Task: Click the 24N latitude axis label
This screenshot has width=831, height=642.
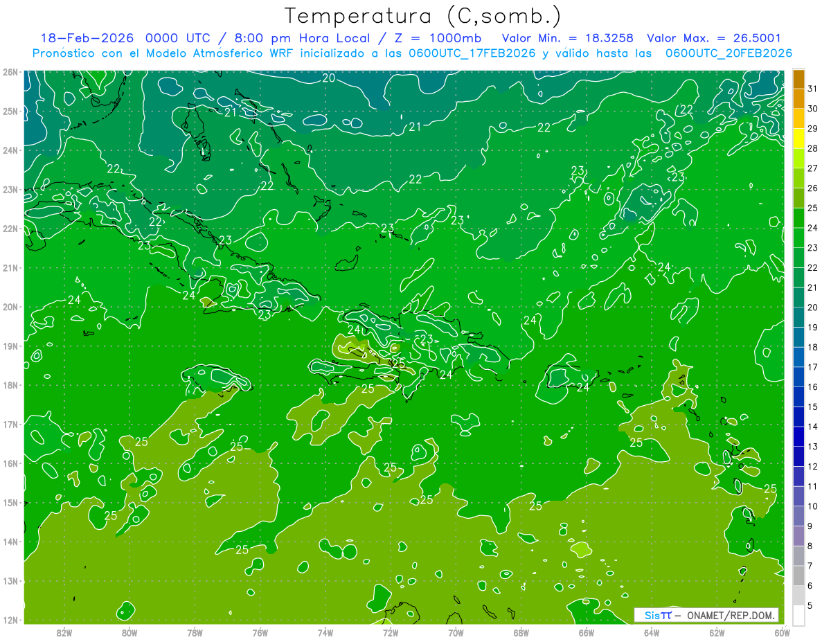Action: 10,150
